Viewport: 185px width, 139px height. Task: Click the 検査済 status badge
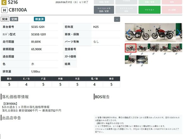(39, 19)
